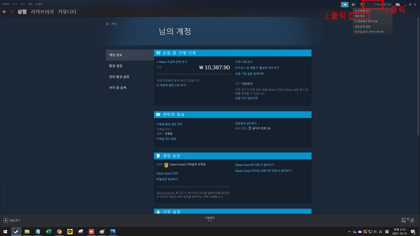The image size is (420, 236).
Task: Click the OneDrive cloud tray icon
Action: tap(360, 232)
